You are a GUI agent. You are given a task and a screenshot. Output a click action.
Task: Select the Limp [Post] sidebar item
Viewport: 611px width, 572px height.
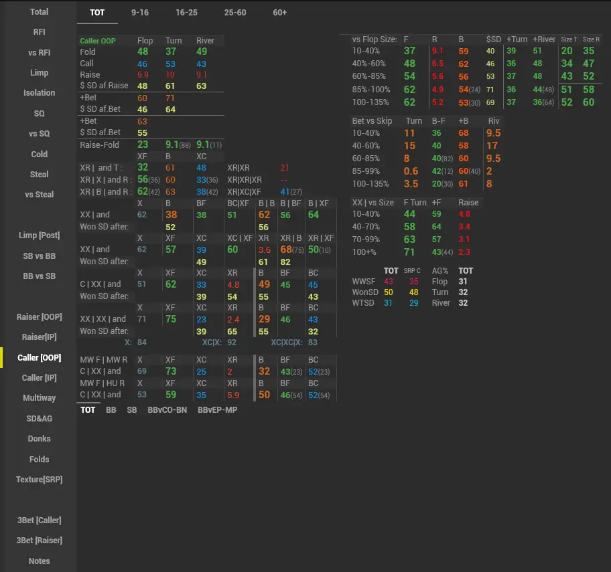pyautogui.click(x=39, y=235)
